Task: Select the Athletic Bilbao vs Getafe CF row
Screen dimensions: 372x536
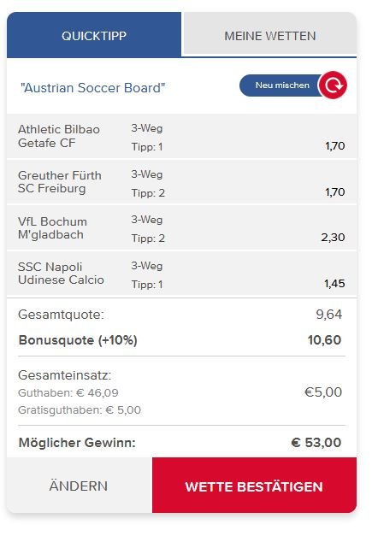Action: tap(181, 137)
